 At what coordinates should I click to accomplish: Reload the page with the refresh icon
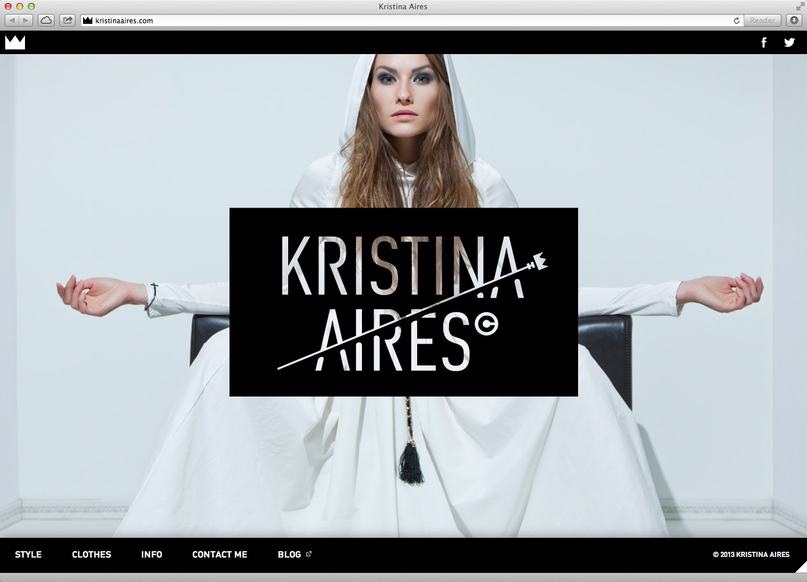(736, 20)
